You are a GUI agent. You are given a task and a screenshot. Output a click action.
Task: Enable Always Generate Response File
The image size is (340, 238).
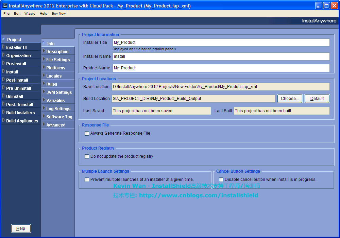click(87, 133)
